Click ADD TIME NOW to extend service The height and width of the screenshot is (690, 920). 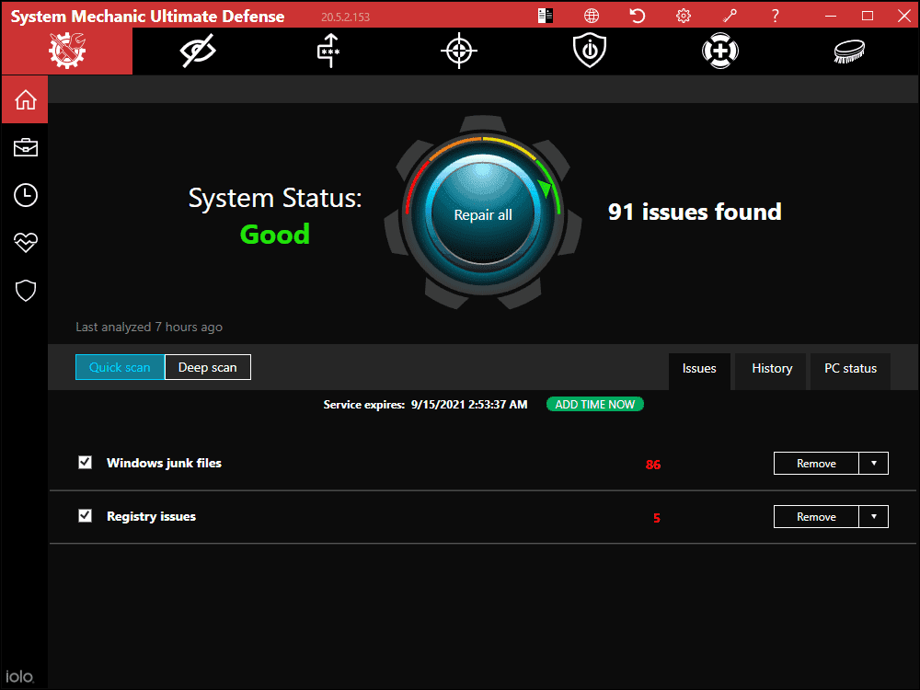coord(595,404)
